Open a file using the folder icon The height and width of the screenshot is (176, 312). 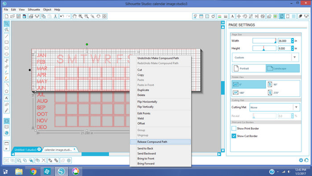(12, 16)
